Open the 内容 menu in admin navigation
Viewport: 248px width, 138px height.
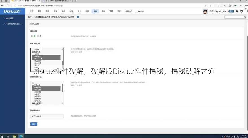click(55, 11)
